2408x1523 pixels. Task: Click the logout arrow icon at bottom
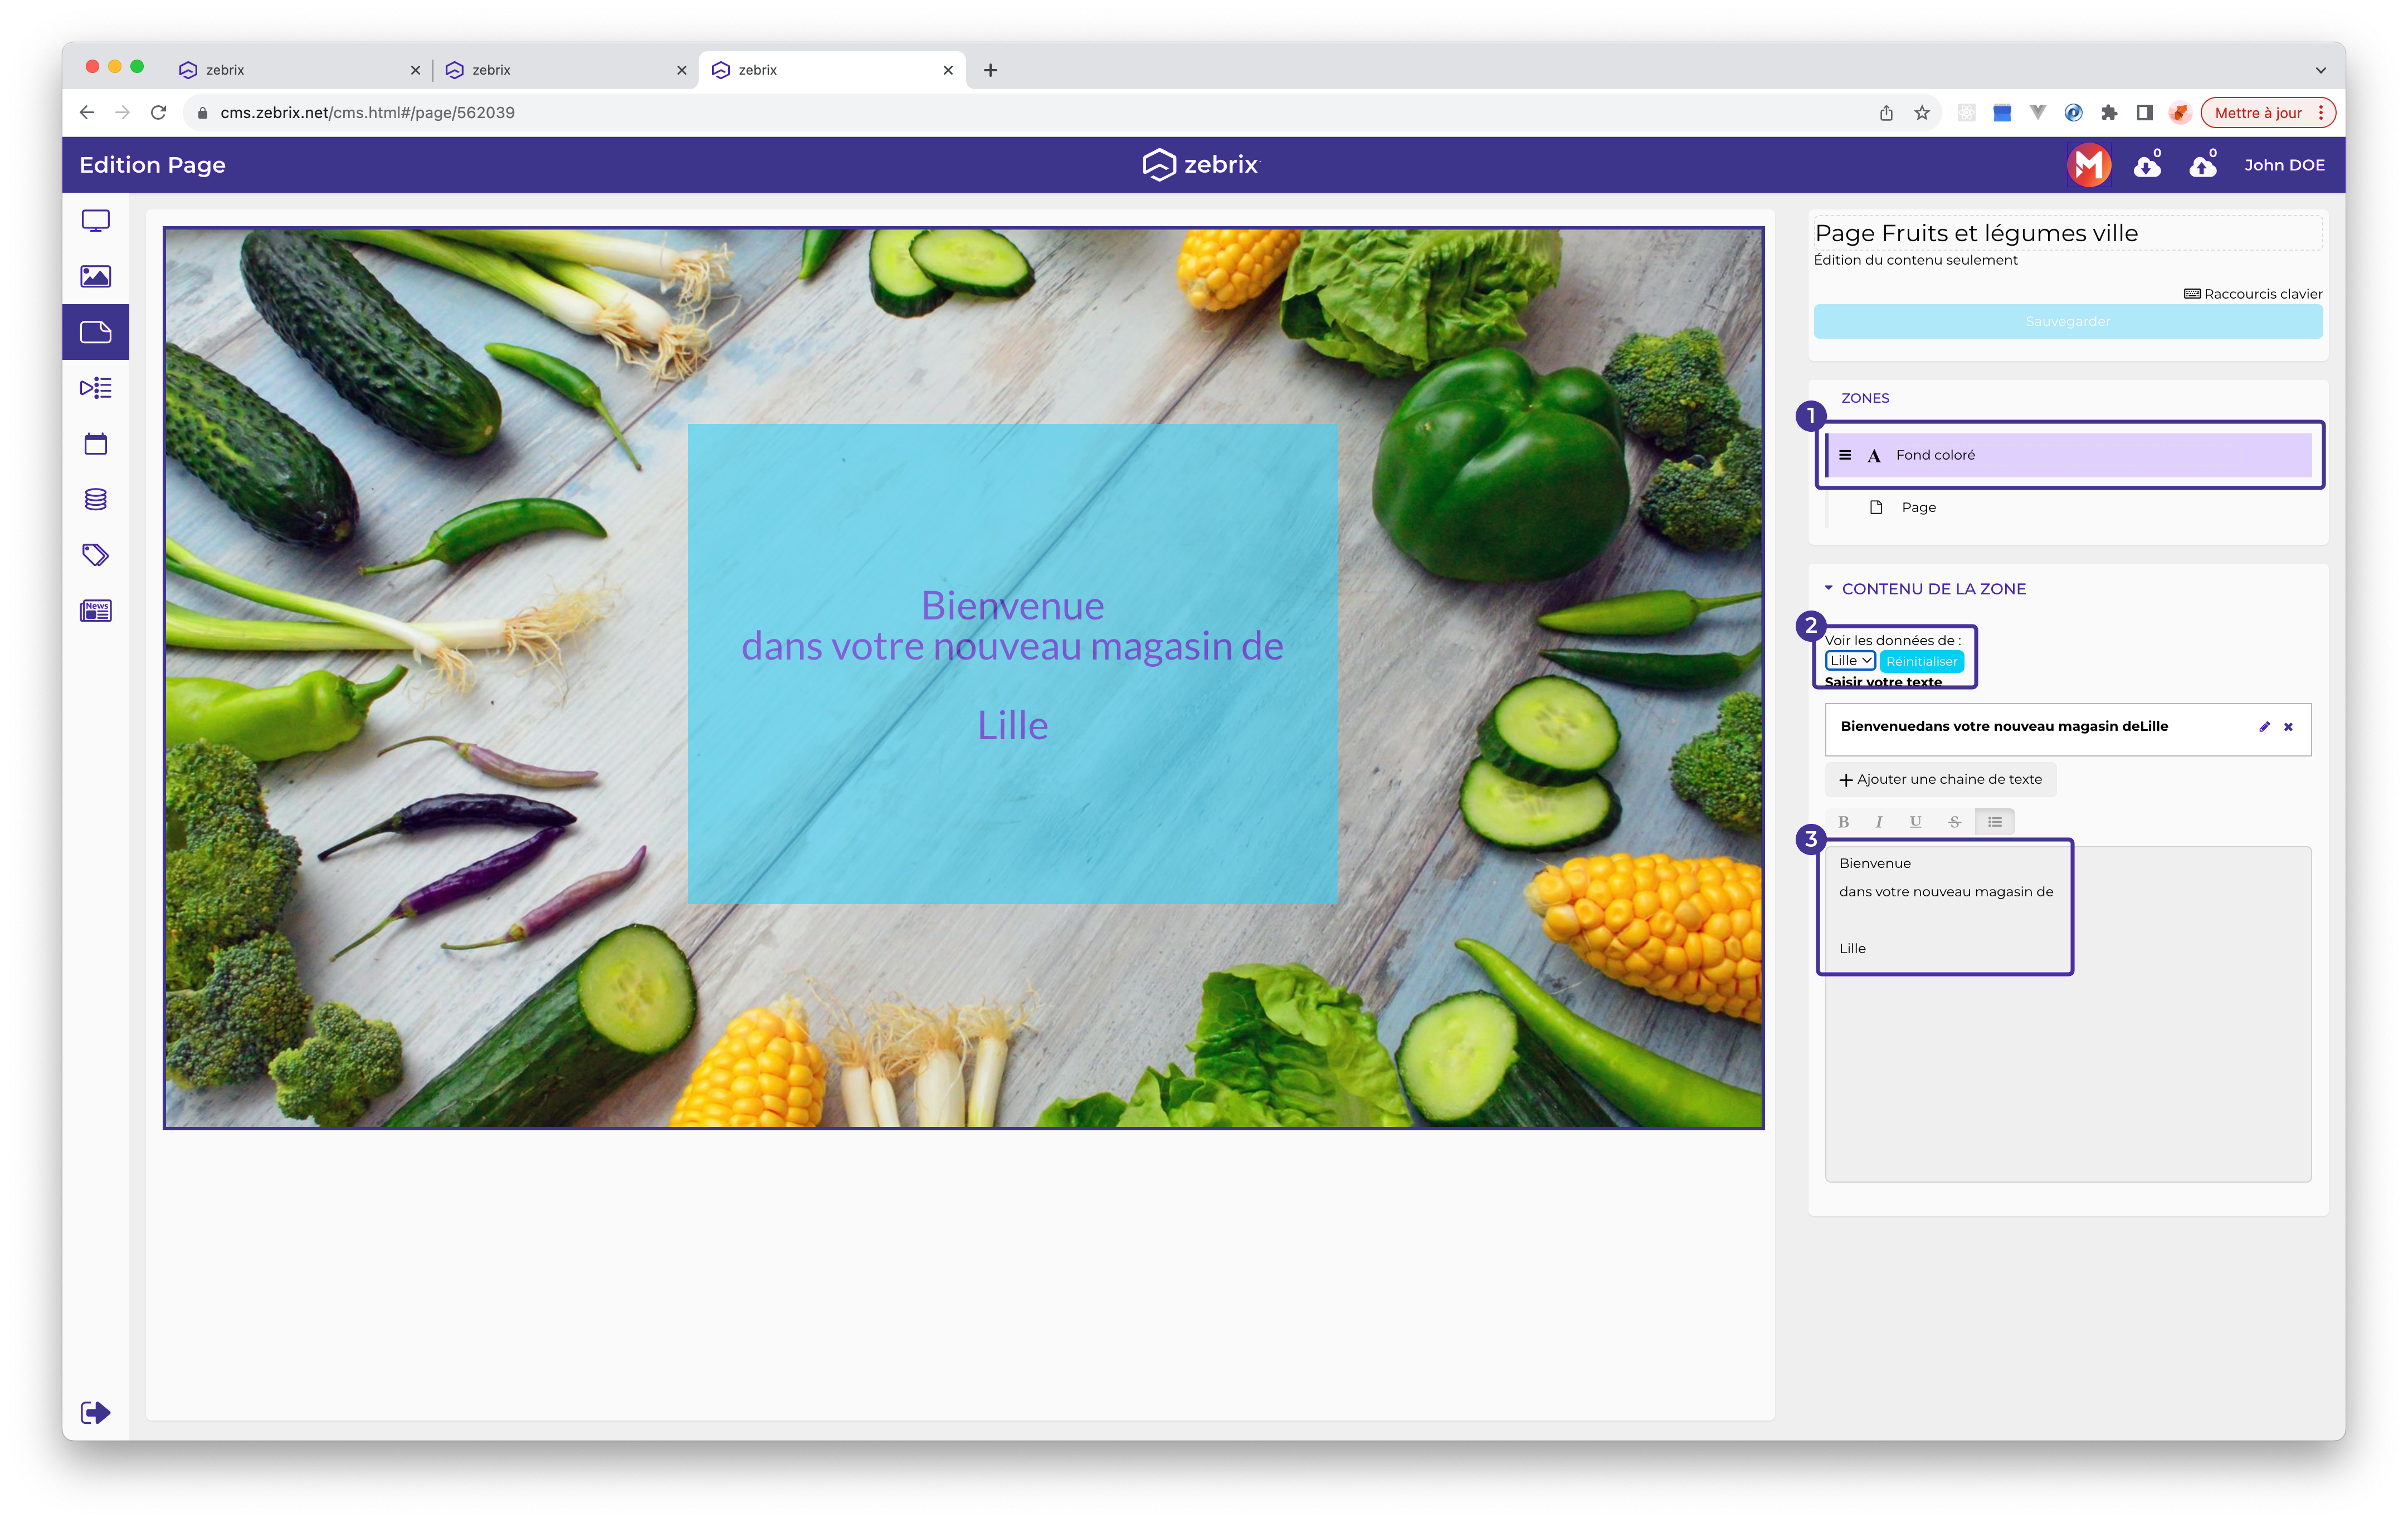click(x=95, y=1412)
